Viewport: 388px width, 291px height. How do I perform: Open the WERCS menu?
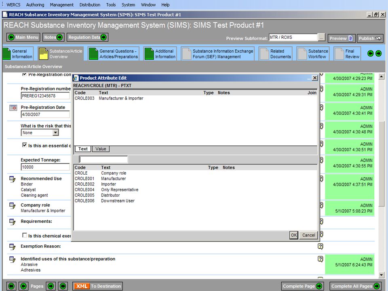click(x=13, y=5)
